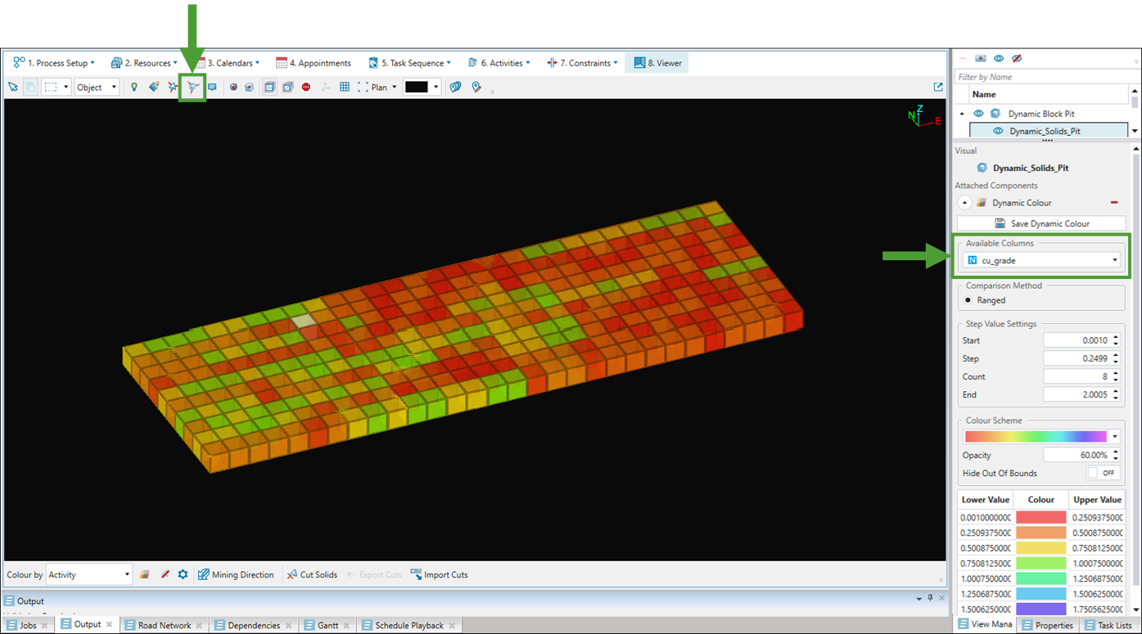The image size is (1142, 634).
Task: Toggle visibility of Dynamic Block Pit
Action: click(978, 114)
